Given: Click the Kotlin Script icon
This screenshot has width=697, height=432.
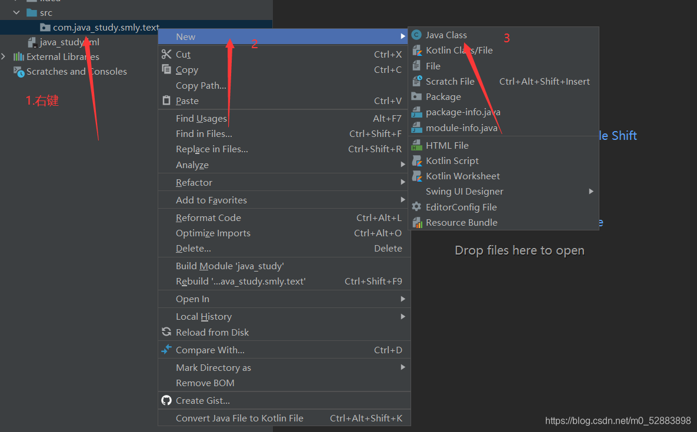Looking at the screenshot, I should pos(416,160).
